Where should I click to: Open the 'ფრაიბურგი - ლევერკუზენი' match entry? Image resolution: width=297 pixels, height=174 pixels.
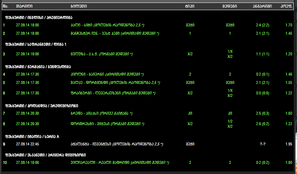(x=113, y=93)
